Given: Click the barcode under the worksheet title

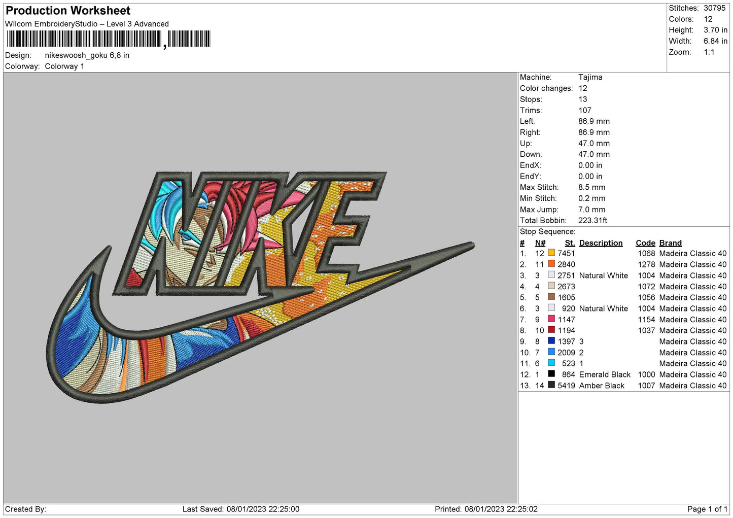Looking at the screenshot, I should 108,39.
